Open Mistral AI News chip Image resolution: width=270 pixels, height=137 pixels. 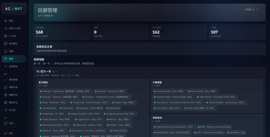(53, 131)
